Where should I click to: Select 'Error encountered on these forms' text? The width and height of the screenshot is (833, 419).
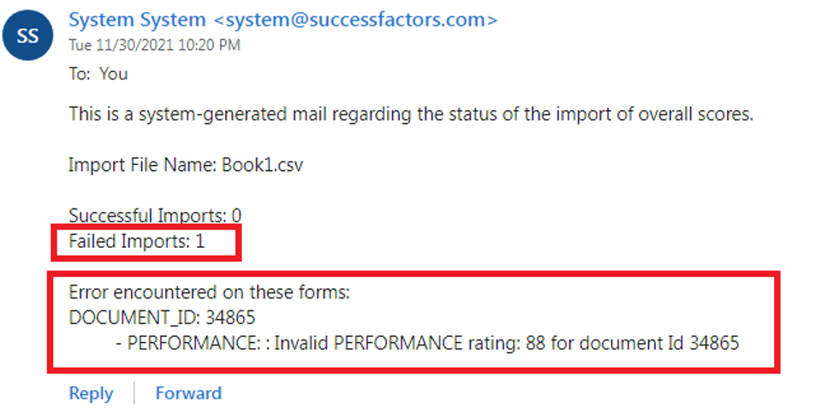click(x=209, y=292)
